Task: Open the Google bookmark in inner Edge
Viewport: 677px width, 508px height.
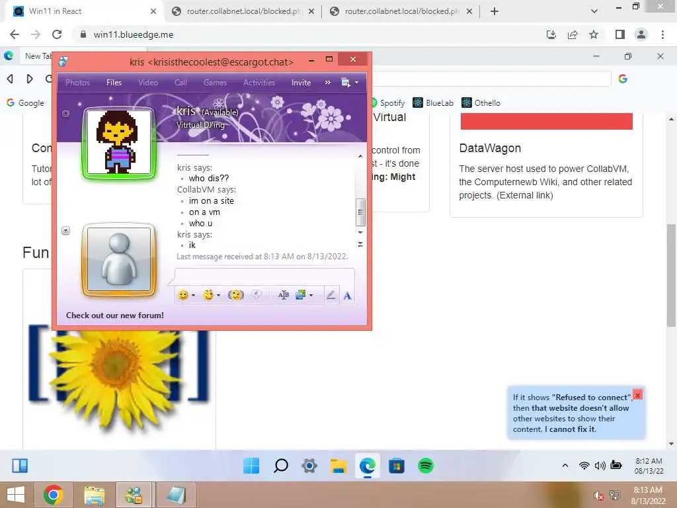Action: [x=25, y=103]
